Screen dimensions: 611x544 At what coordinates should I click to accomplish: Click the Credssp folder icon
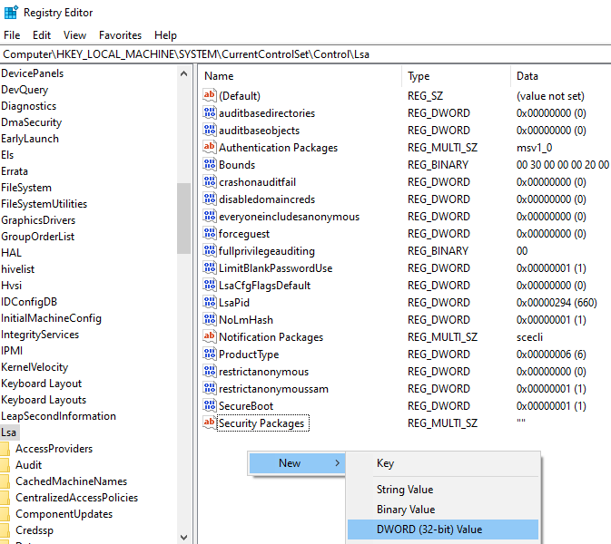(5, 530)
